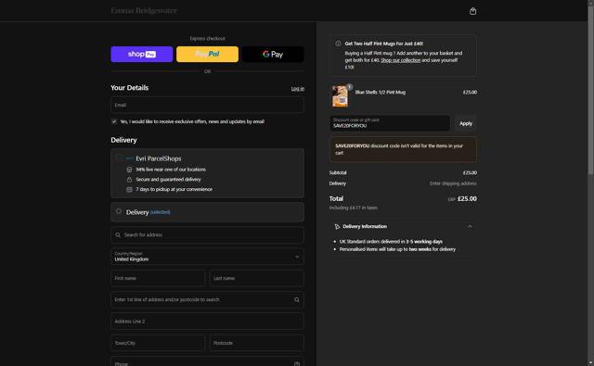Click the Search for address field
This screenshot has width=594, height=366.
207,234
